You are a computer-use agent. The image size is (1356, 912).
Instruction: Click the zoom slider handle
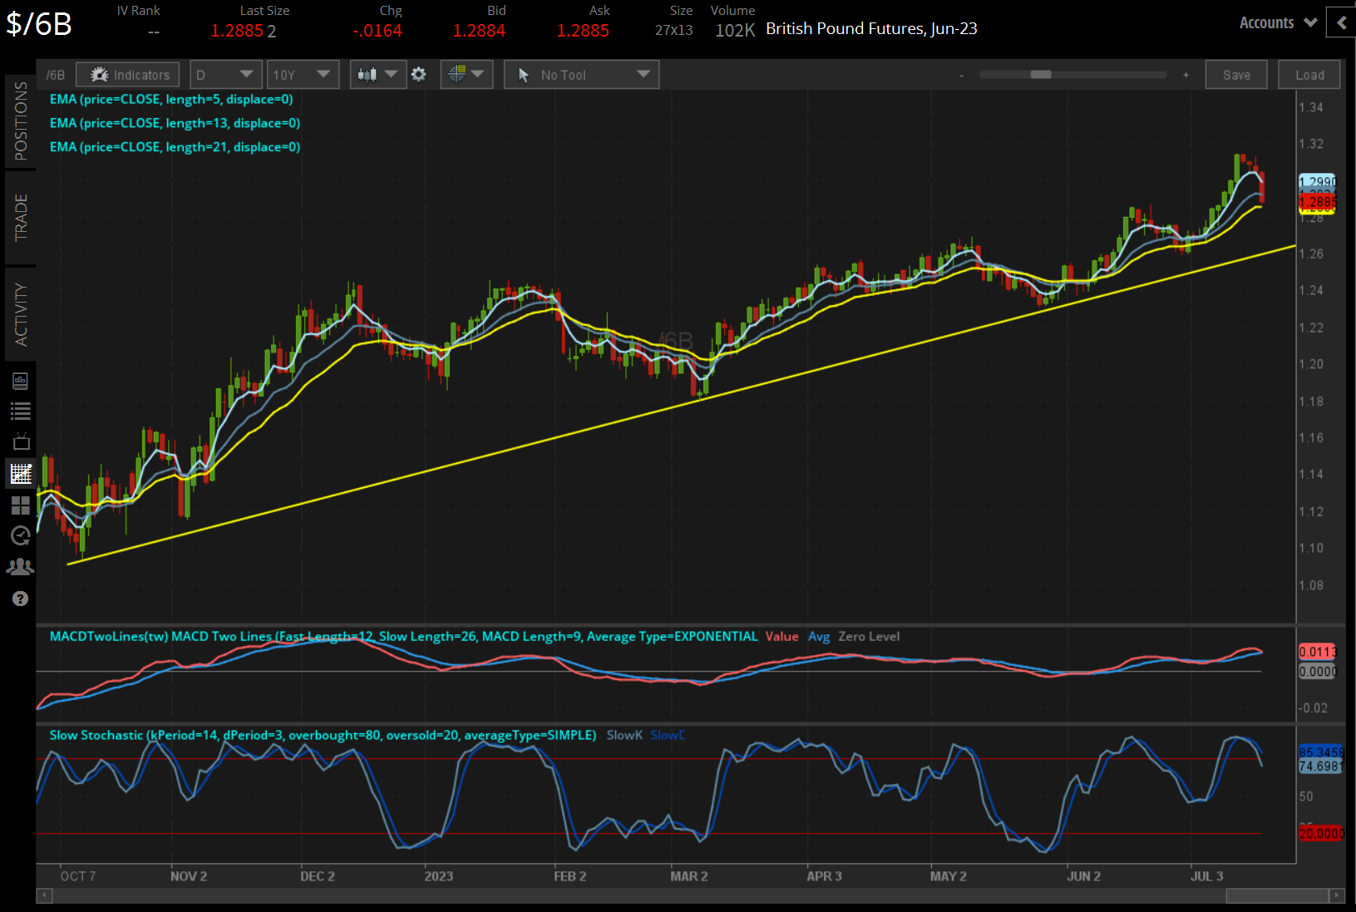[1041, 75]
